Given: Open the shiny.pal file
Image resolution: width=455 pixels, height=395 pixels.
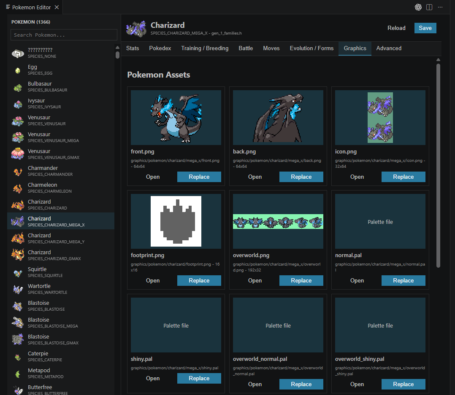Looking at the screenshot, I should tap(153, 379).
